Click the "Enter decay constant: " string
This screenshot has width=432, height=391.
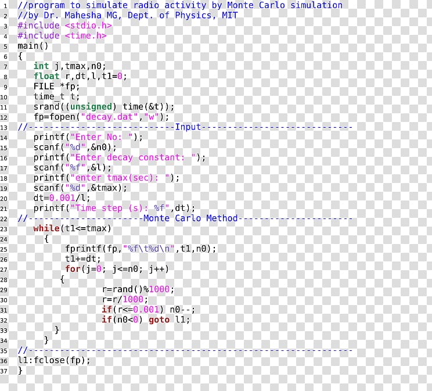(135, 157)
